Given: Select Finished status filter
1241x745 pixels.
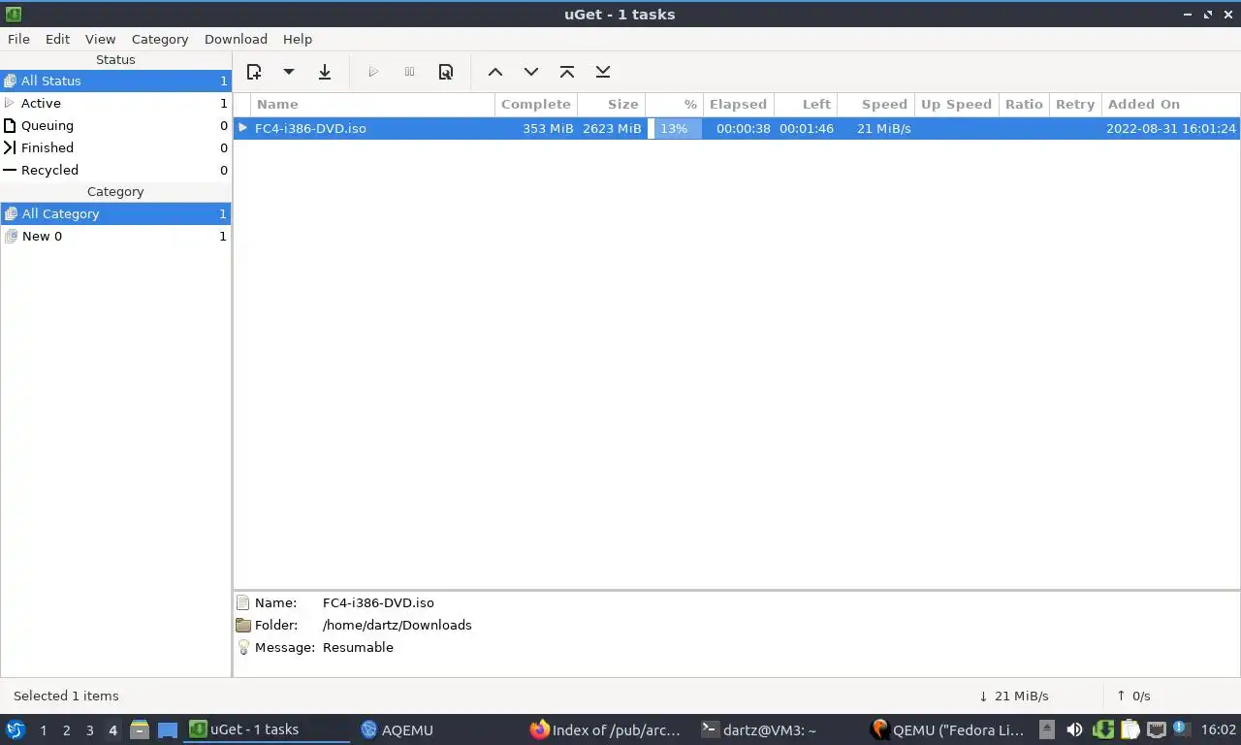Looking at the screenshot, I should point(115,147).
